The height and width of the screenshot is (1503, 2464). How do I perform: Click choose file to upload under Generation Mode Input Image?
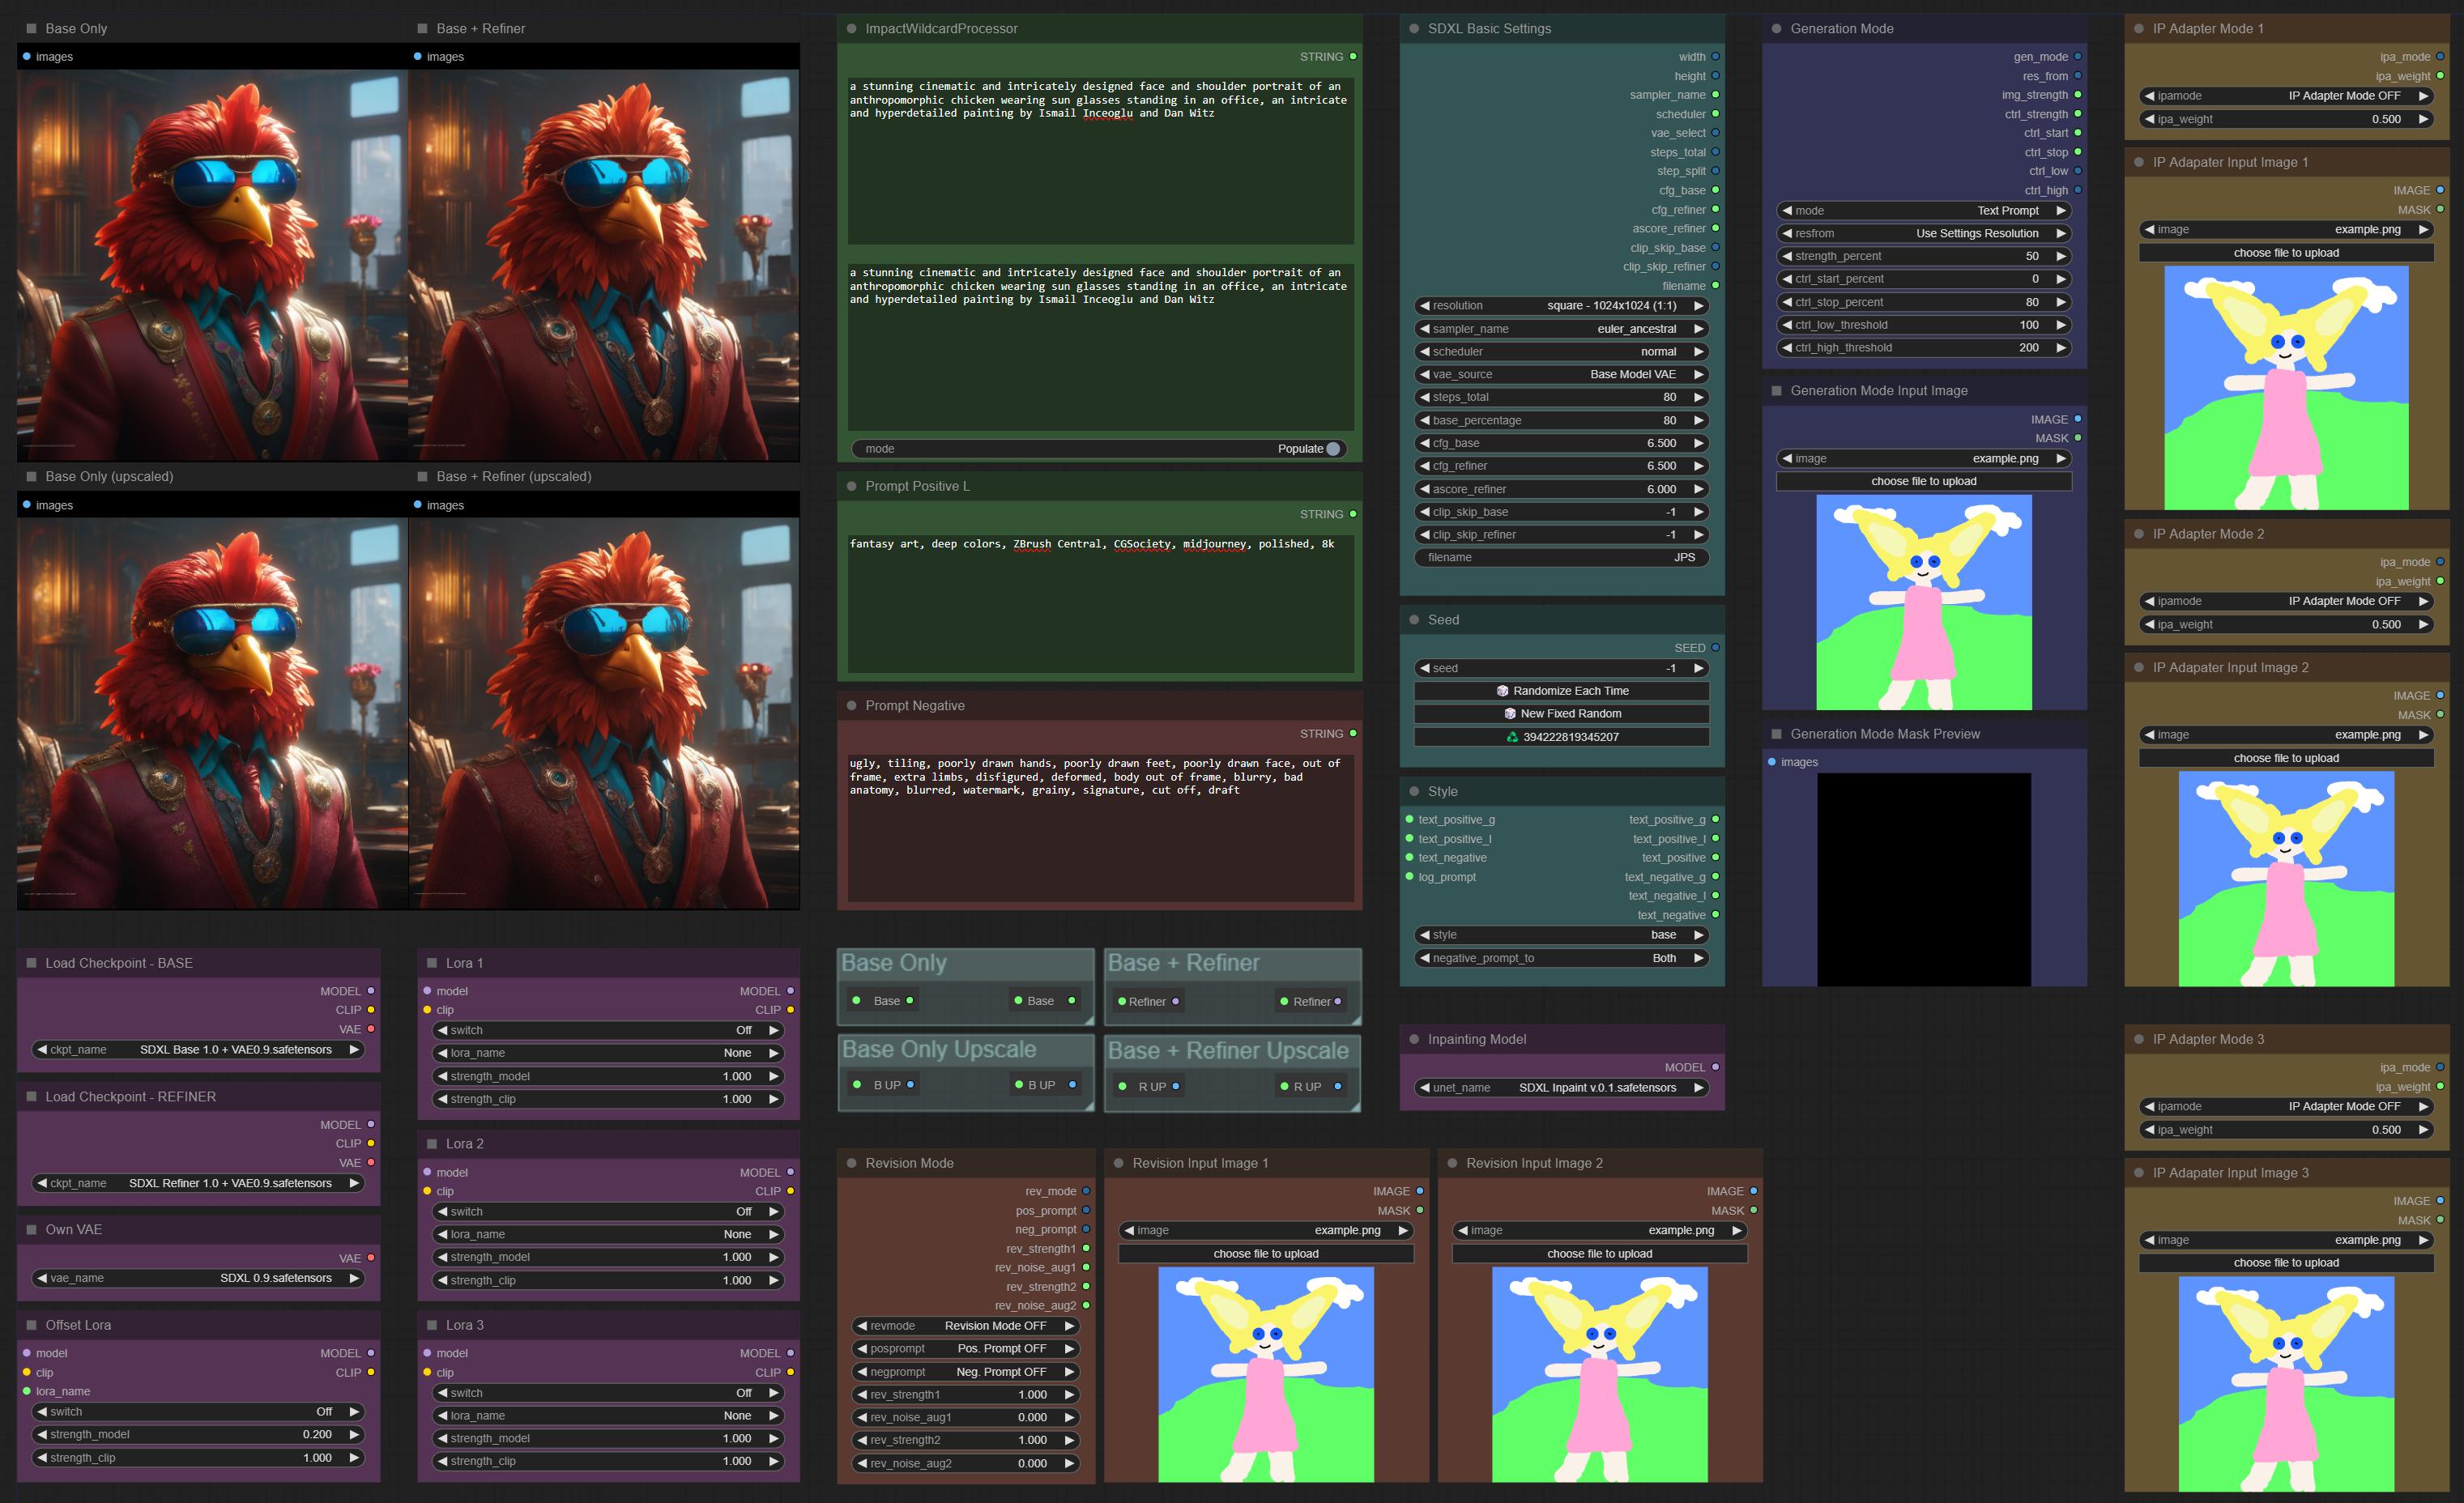tap(1924, 481)
